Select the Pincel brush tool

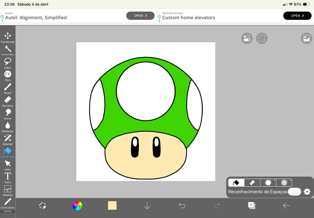point(8,89)
